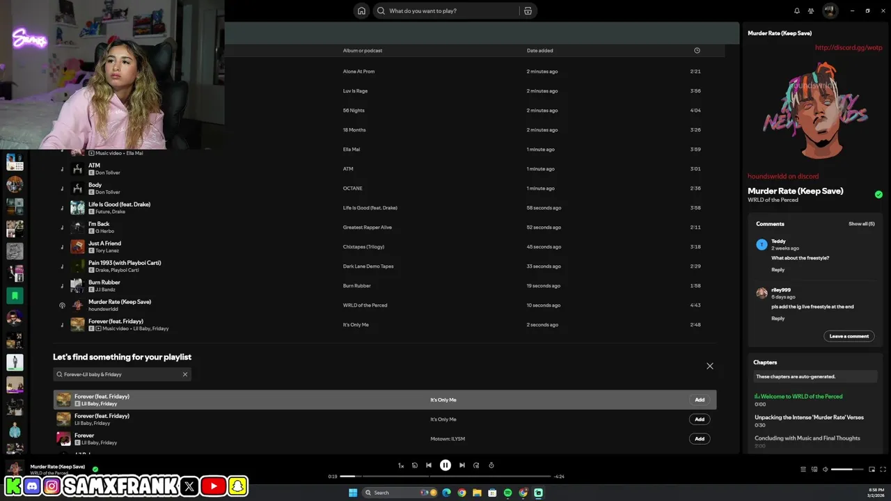
Task: Leave a comment button
Action: (849, 336)
